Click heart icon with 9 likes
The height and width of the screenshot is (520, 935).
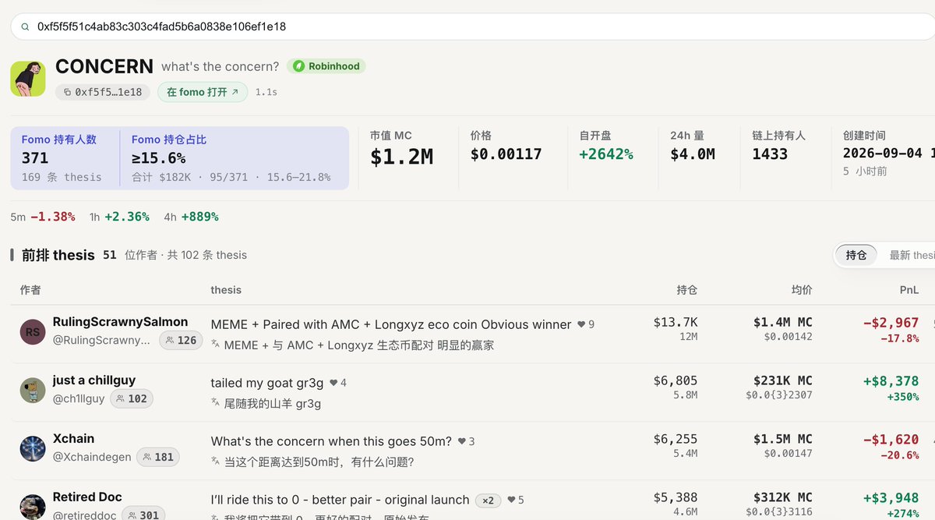pos(580,324)
